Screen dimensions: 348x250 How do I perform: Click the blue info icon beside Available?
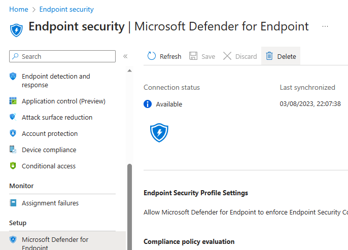pyautogui.click(x=148, y=104)
